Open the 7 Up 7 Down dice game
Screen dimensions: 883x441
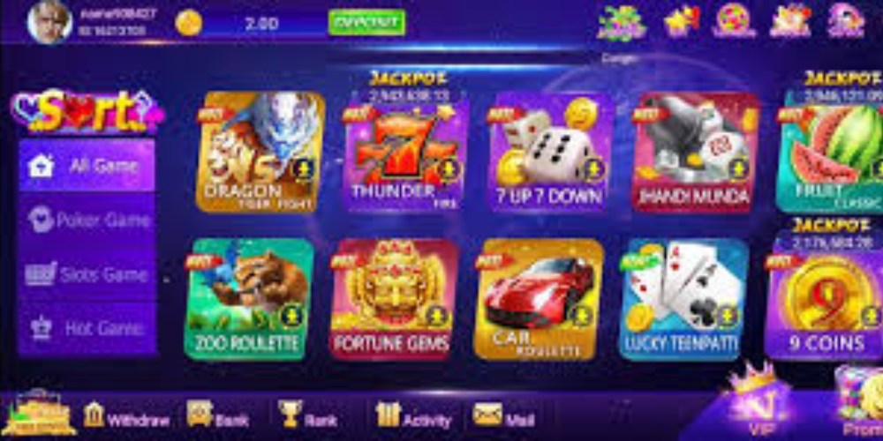pos(550,152)
